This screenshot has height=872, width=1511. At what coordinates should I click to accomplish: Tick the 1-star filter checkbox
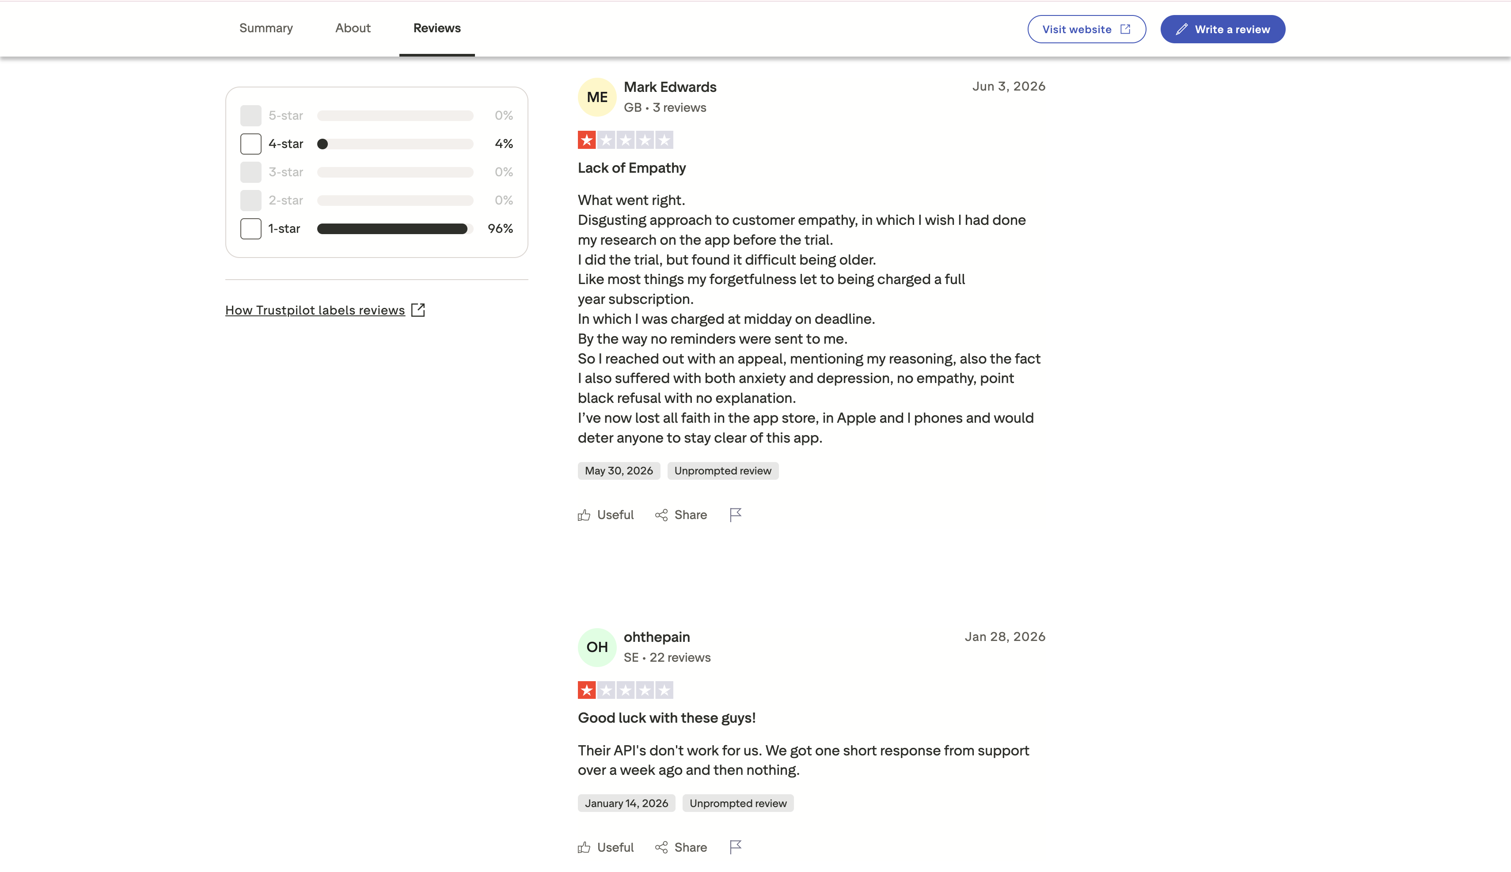[x=251, y=229]
